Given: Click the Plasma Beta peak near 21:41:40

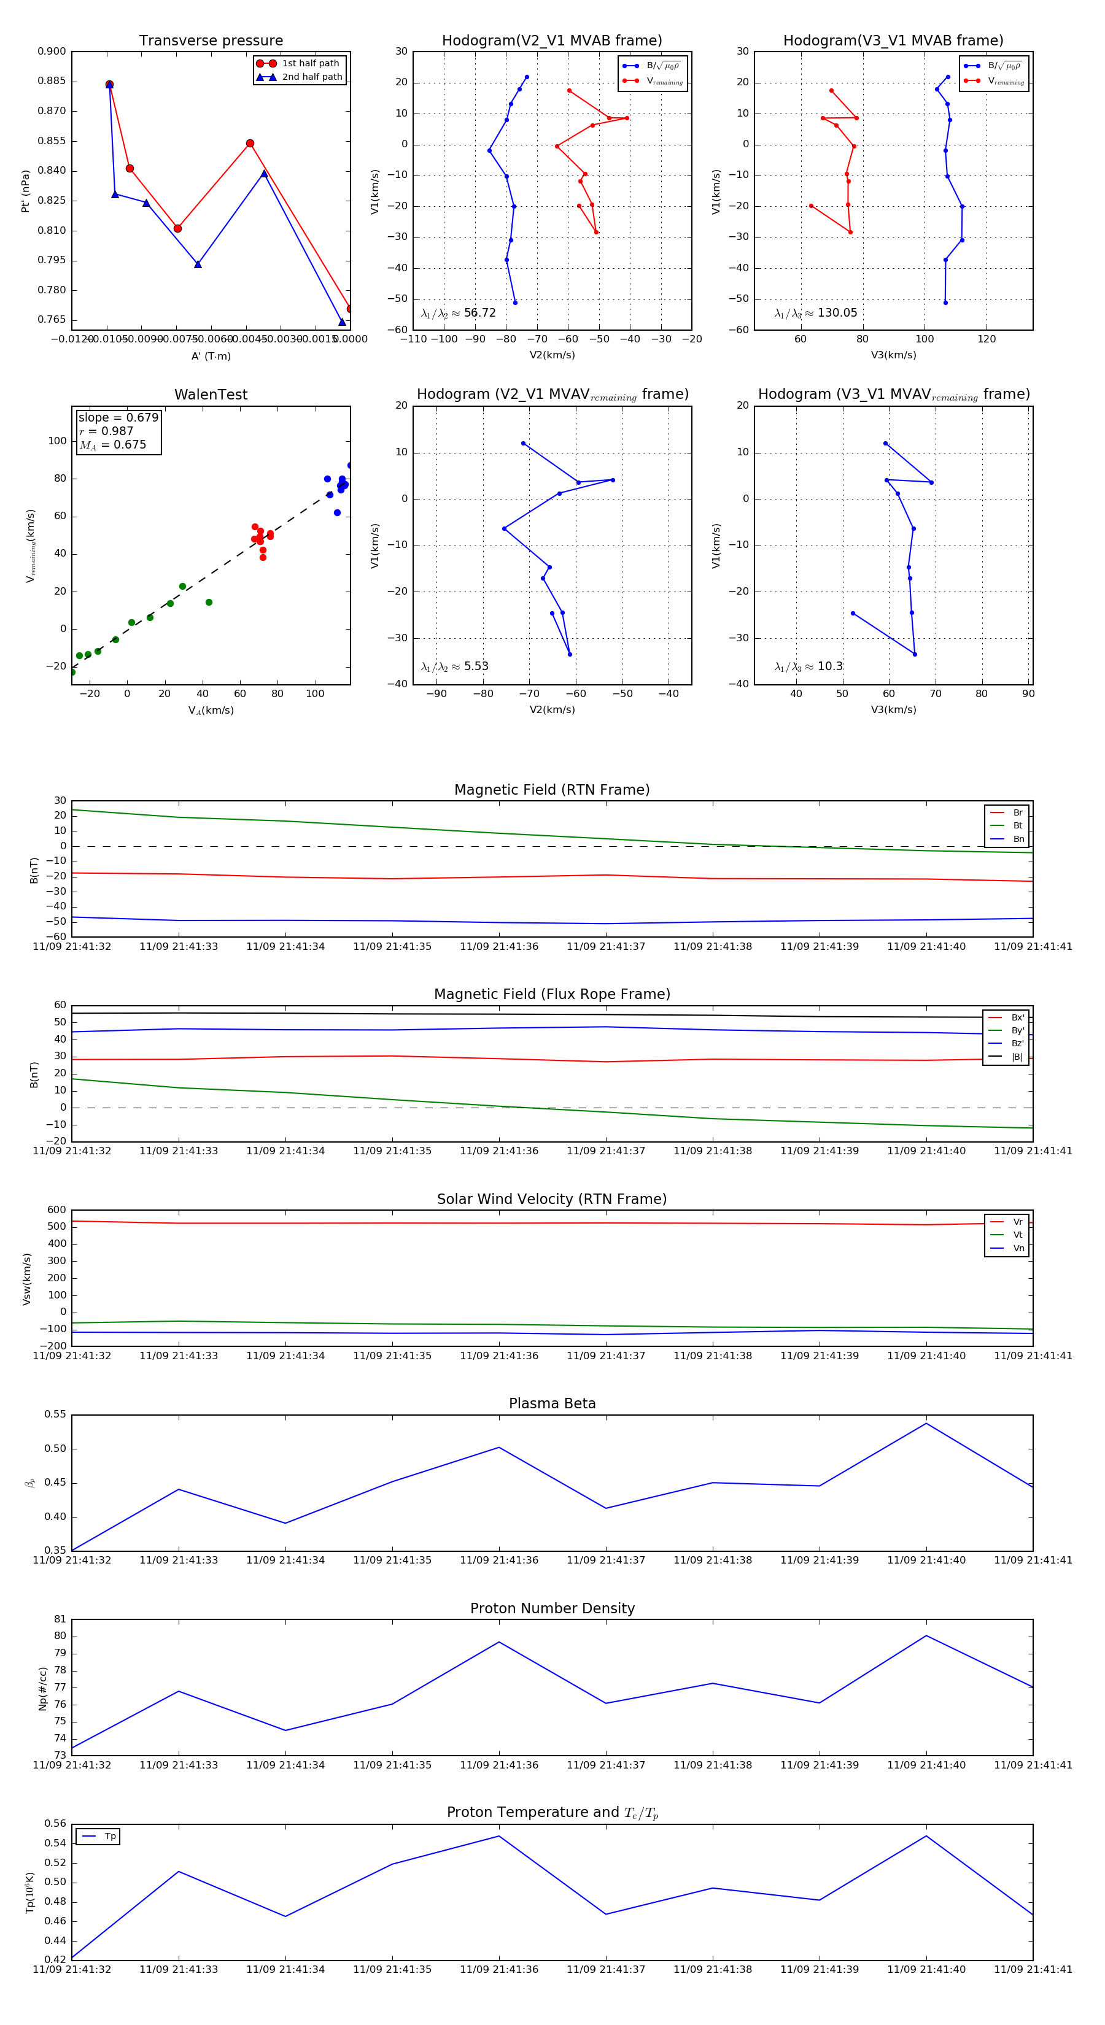Looking at the screenshot, I should 926,1424.
